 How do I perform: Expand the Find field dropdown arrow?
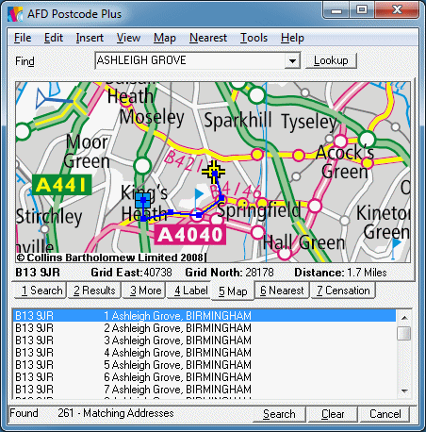pos(292,60)
